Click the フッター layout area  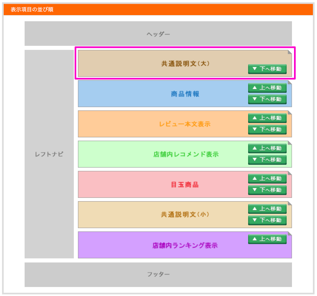[158, 274]
